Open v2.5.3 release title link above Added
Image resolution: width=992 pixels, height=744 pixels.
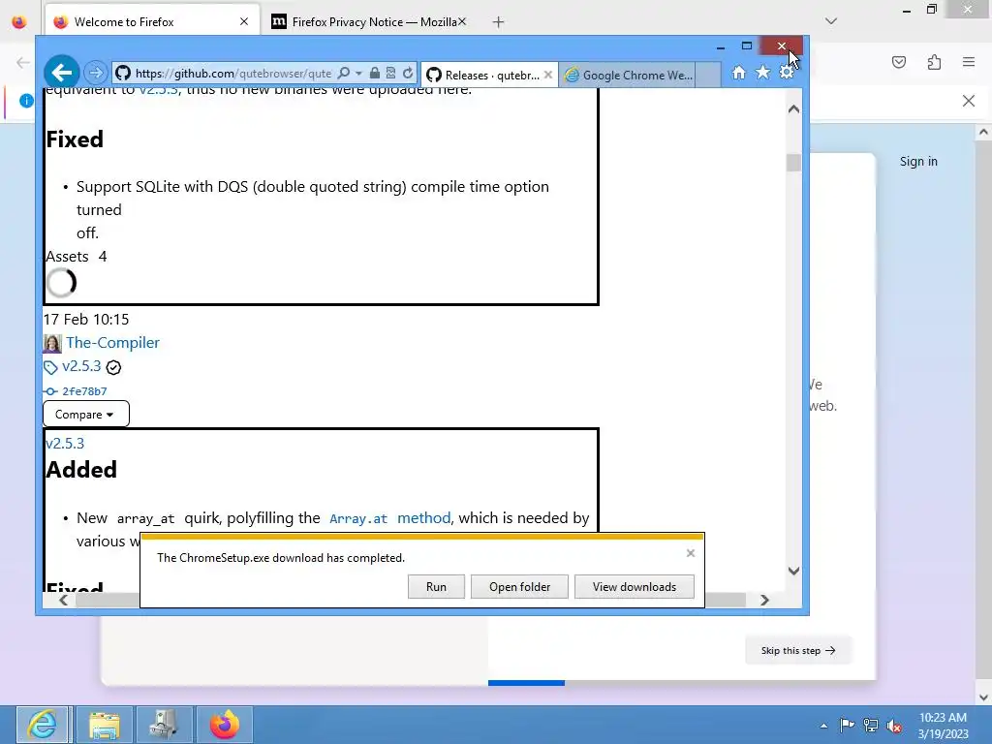tap(65, 444)
